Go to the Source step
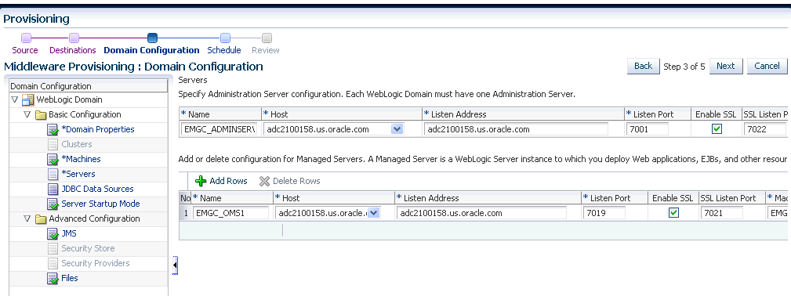 (x=25, y=50)
